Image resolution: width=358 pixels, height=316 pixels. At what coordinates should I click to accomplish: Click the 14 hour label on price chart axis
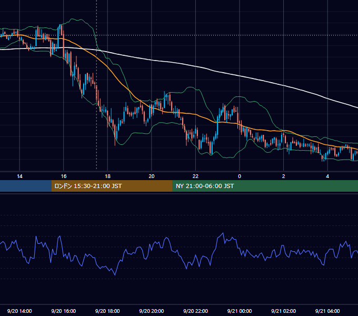tap(19, 176)
